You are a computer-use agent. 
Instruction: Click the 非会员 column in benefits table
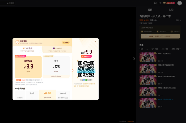(32, 95)
